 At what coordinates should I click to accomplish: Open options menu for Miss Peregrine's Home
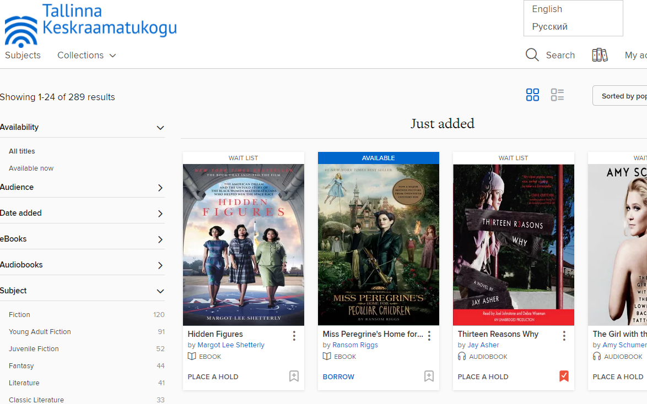pos(429,336)
